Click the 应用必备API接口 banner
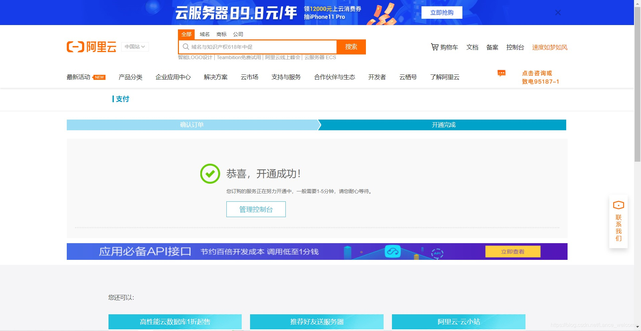The image size is (641, 331). coord(317,252)
